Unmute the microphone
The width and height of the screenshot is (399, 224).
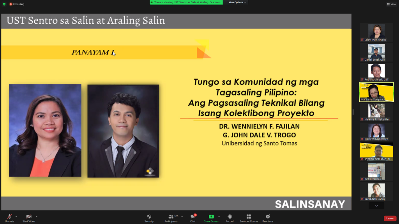(x=9, y=218)
